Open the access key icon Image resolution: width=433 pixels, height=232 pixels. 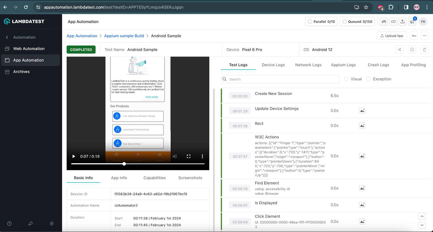coord(414,36)
